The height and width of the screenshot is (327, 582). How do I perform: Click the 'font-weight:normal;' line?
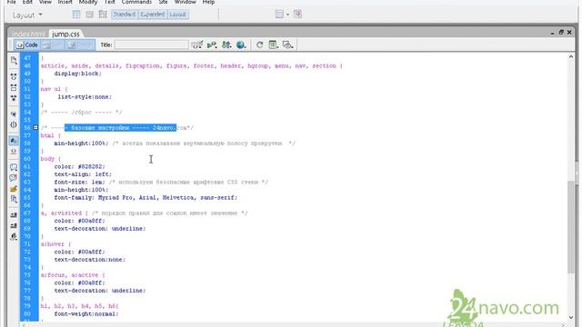click(86, 313)
